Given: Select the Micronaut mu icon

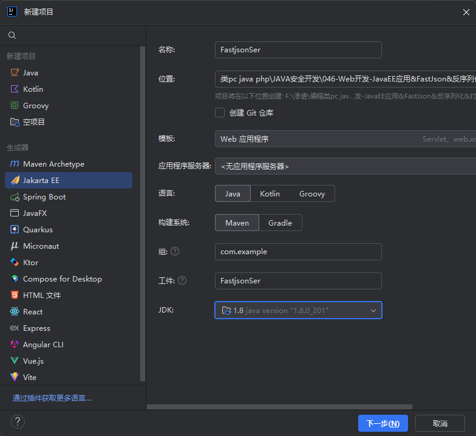Looking at the screenshot, I should coord(15,246).
